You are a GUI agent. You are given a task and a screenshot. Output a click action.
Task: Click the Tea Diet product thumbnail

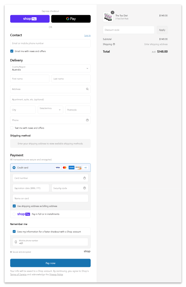tap(108, 17)
